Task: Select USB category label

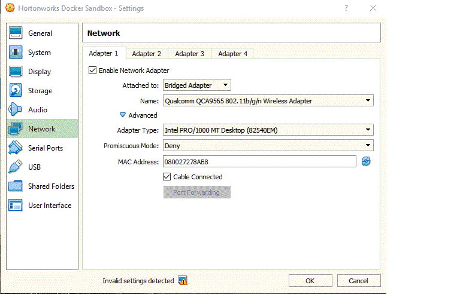Action: pos(34,167)
